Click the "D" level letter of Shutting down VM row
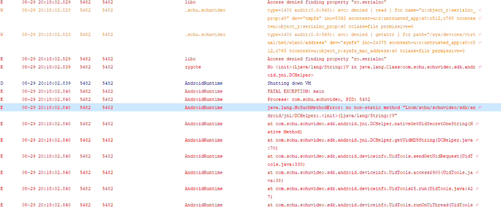501x209 pixels. pyautogui.click(x=2, y=83)
